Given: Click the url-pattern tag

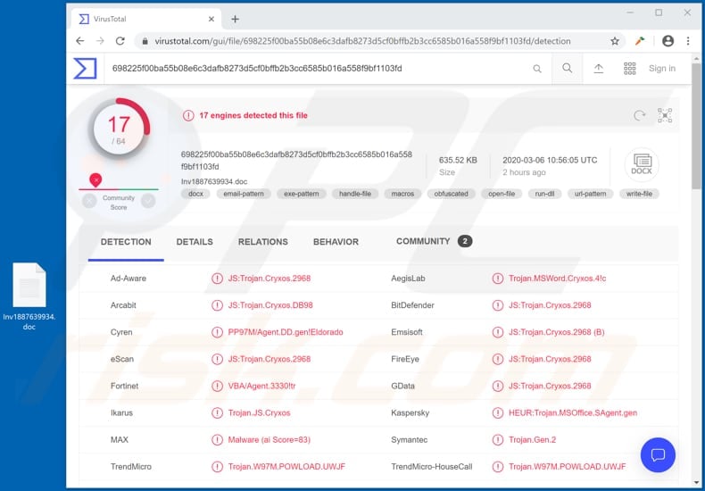Looking at the screenshot, I should [591, 194].
